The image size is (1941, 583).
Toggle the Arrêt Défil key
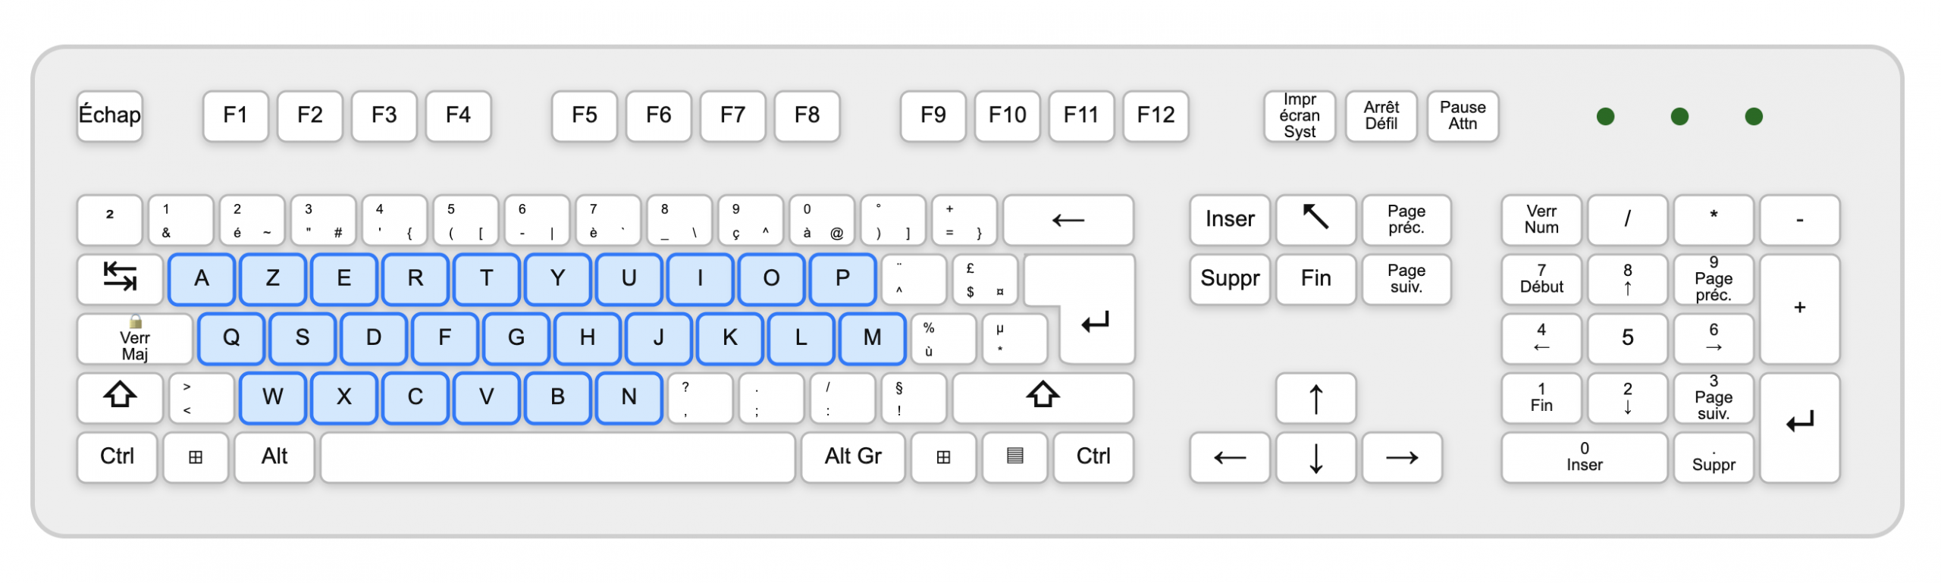pyautogui.click(x=1381, y=116)
